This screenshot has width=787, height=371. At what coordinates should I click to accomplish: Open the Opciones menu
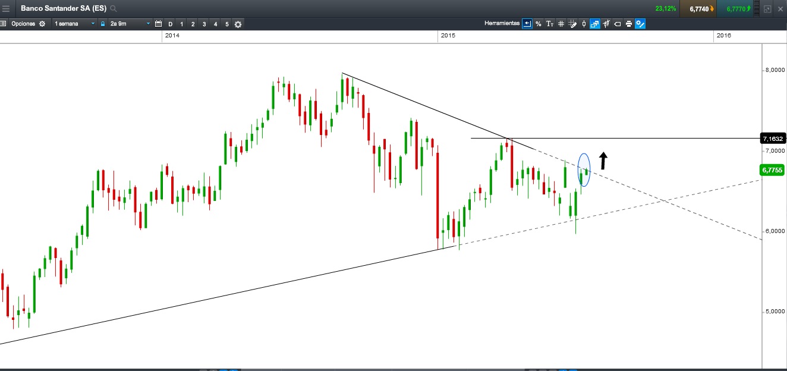(x=23, y=24)
